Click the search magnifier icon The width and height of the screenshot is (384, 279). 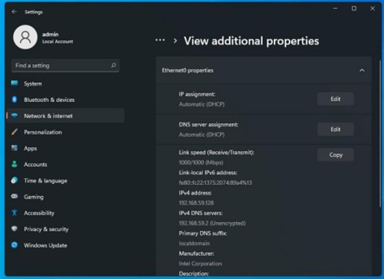(113, 65)
